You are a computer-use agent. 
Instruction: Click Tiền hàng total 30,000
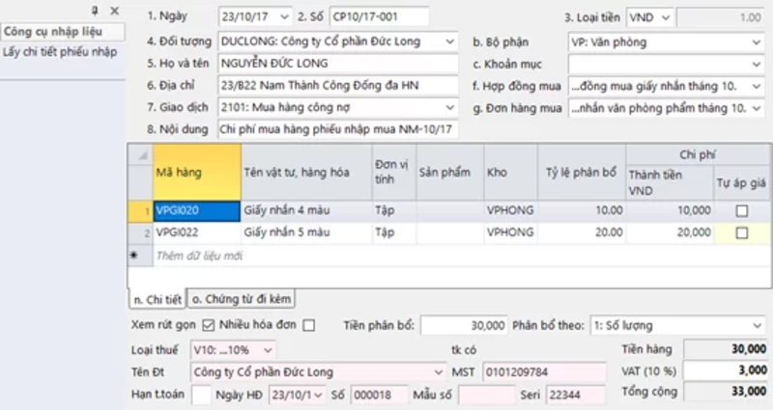click(x=726, y=349)
